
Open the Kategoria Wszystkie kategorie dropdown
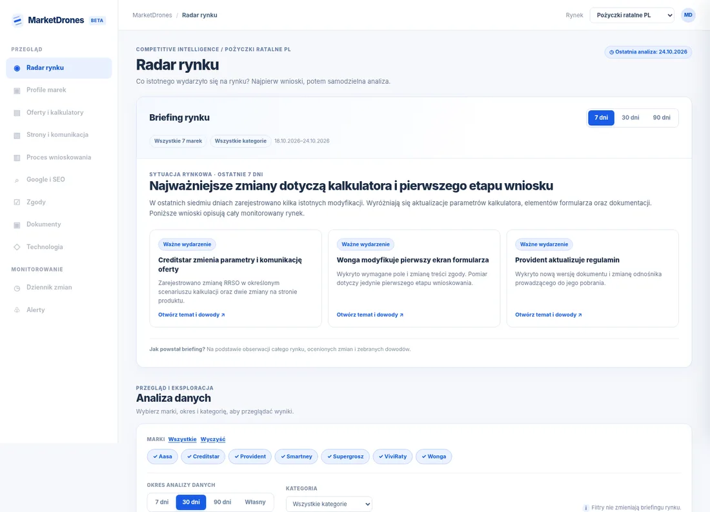(x=329, y=504)
